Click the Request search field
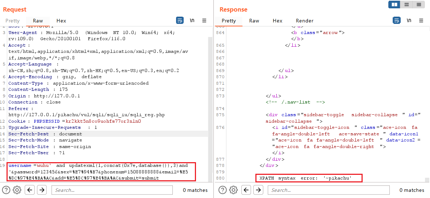Viewport: 430px width, 198px height. click(x=112, y=190)
